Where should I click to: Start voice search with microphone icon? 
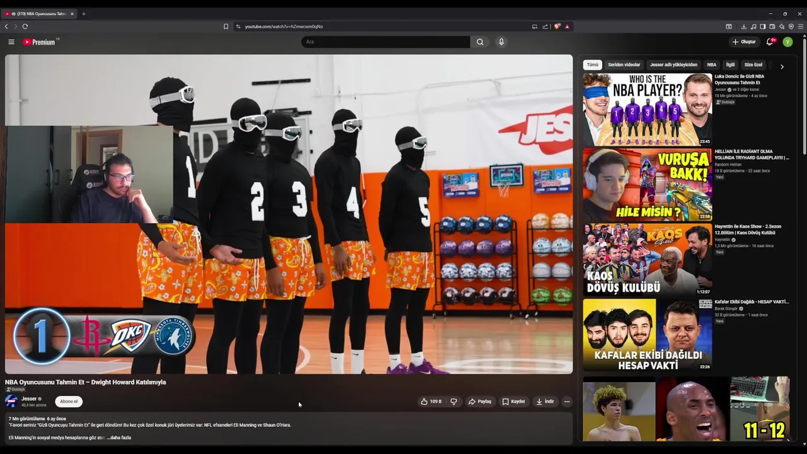tap(501, 42)
